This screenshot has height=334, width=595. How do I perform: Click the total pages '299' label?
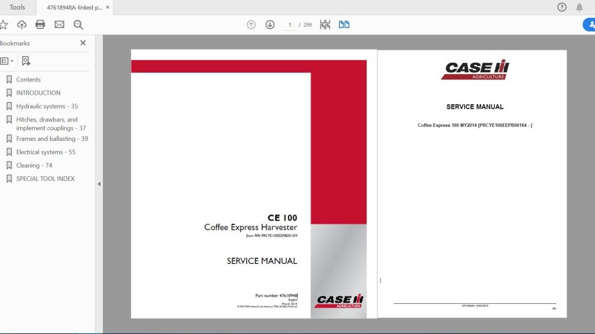[307, 25]
